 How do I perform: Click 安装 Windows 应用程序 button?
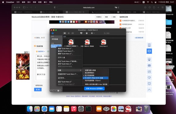tap(94, 89)
